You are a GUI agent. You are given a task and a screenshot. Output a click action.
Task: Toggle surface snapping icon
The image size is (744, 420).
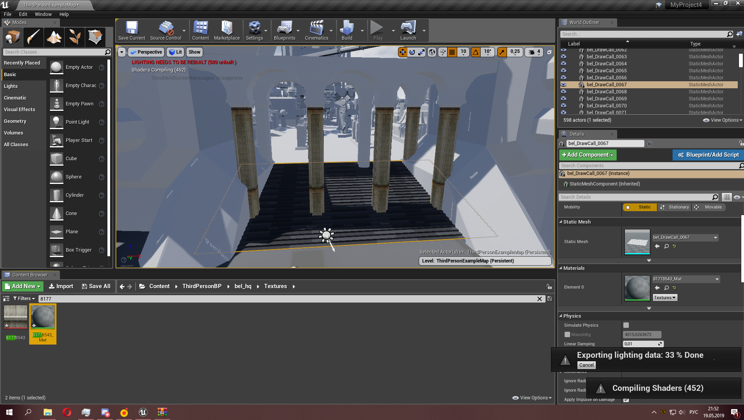[442, 52]
